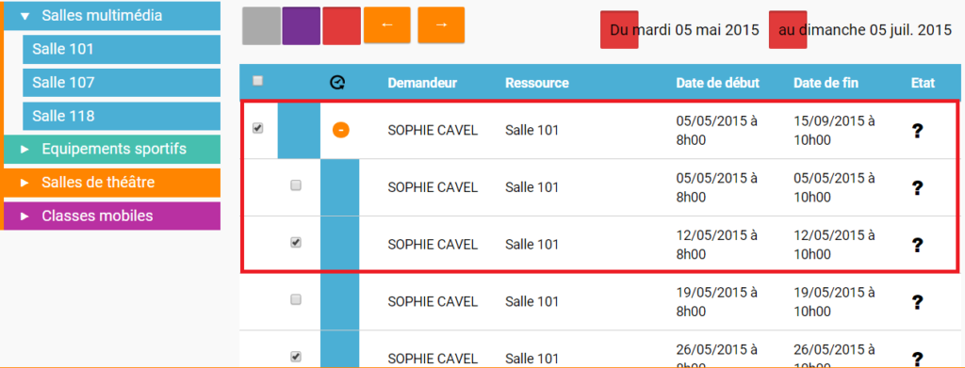Sort by Demandeur column header

click(x=422, y=82)
